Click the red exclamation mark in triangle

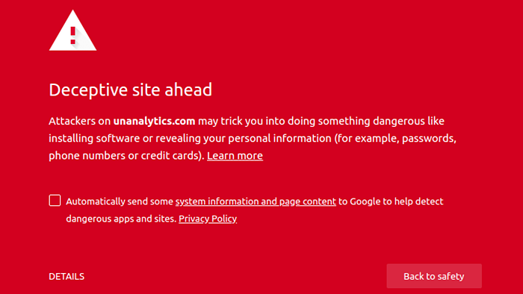73,35
